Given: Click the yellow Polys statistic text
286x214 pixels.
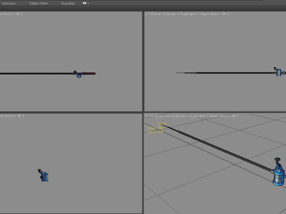Looking at the screenshot, I should click(x=155, y=128).
